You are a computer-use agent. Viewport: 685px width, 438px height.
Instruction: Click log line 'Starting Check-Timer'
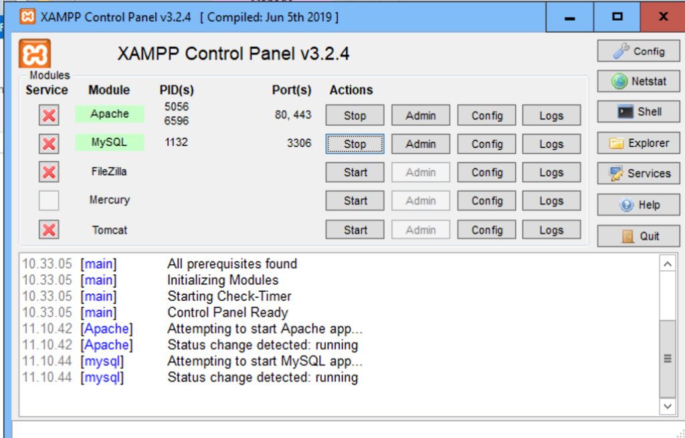click(x=229, y=296)
